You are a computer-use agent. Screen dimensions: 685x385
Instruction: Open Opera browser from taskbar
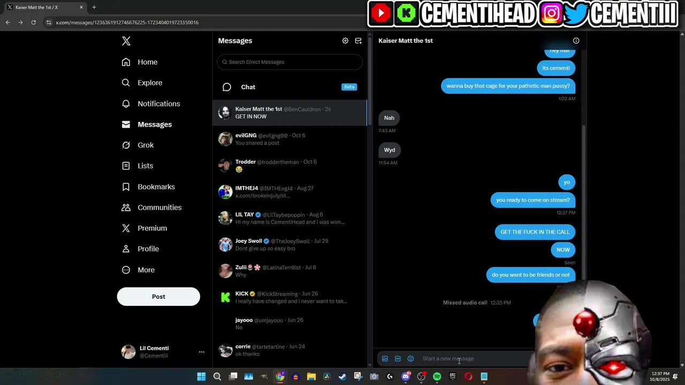tap(468, 377)
